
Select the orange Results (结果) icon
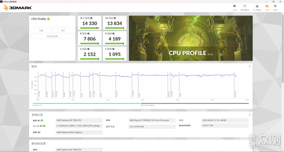[267, 6]
